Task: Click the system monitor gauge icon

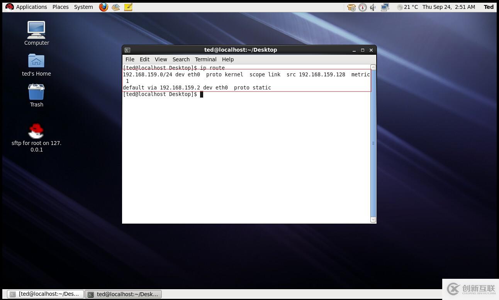Action: tap(362, 7)
